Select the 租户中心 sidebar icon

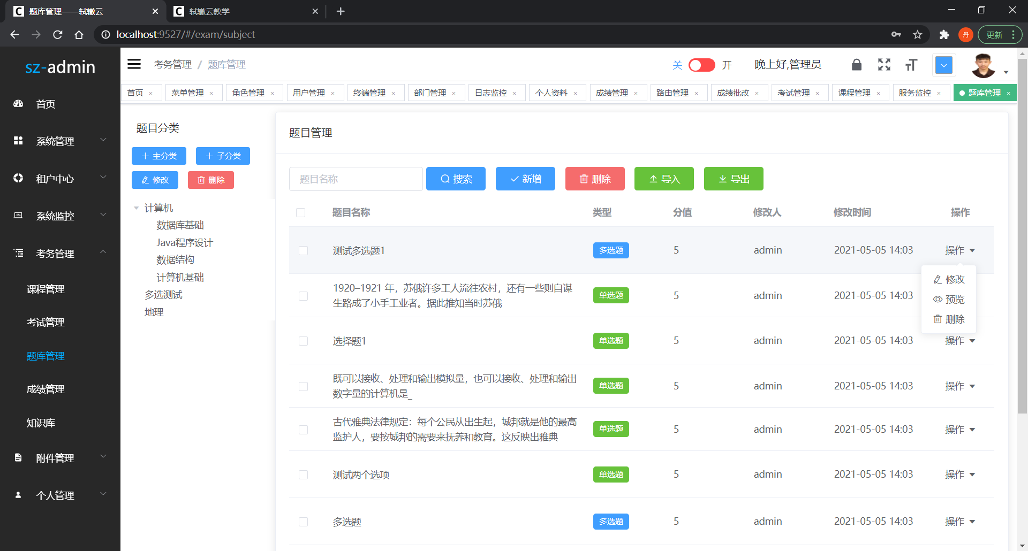18,178
